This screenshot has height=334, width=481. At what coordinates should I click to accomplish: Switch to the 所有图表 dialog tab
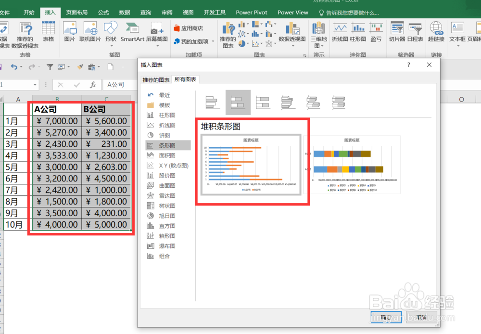[x=185, y=79]
